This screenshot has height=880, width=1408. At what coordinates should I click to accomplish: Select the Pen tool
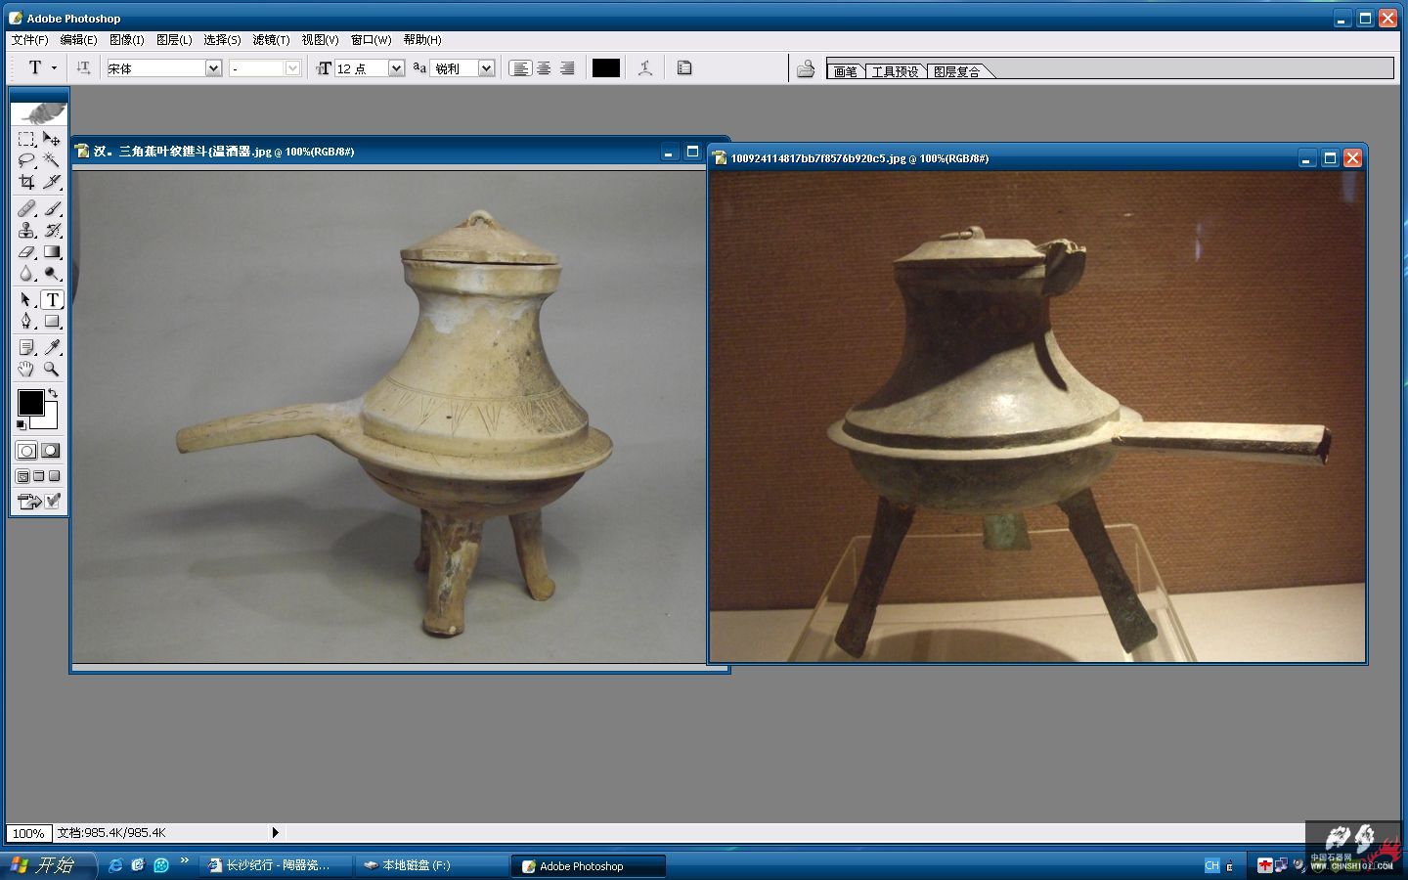click(x=26, y=321)
